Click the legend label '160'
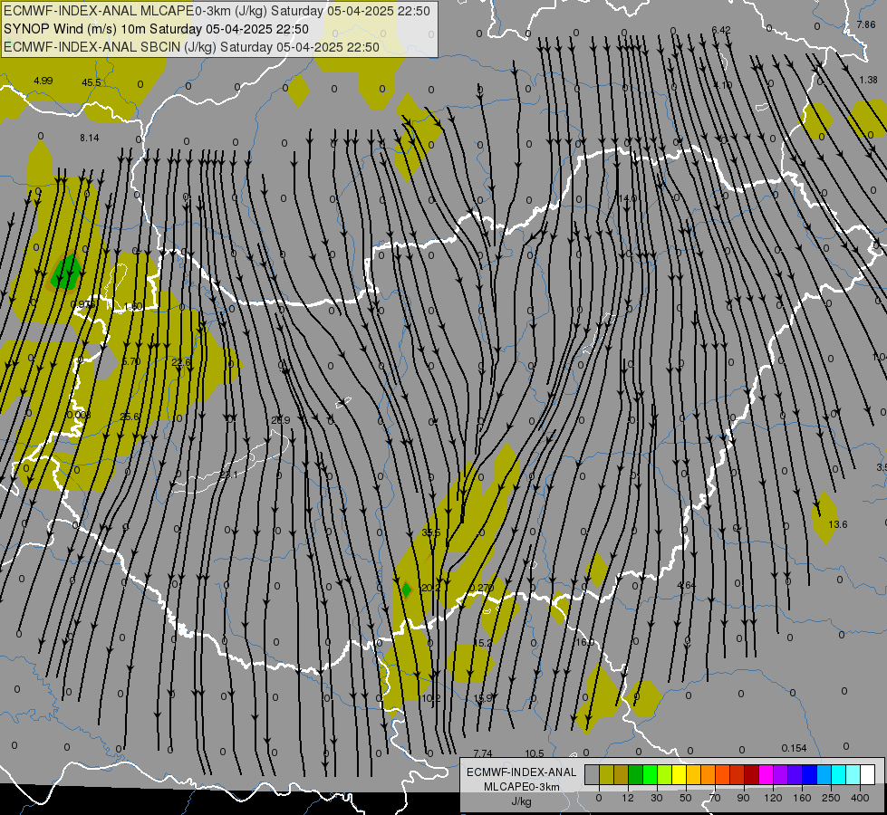The image size is (887, 815). tap(802, 798)
